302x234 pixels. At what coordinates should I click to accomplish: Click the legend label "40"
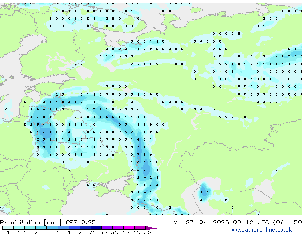pyautogui.click(x=125, y=232)
